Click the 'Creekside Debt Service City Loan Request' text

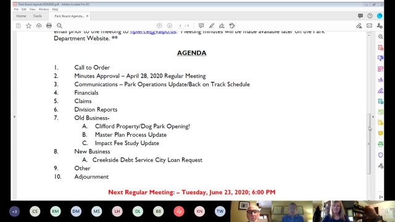(148, 160)
